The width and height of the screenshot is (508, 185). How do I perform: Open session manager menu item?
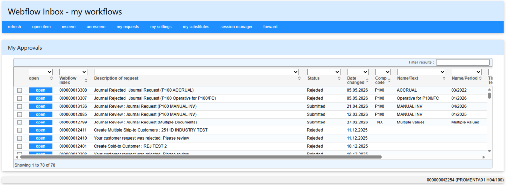click(237, 27)
